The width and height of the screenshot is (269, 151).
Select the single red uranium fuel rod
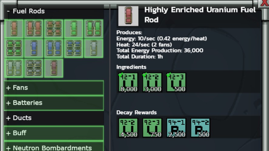(x=14, y=28)
